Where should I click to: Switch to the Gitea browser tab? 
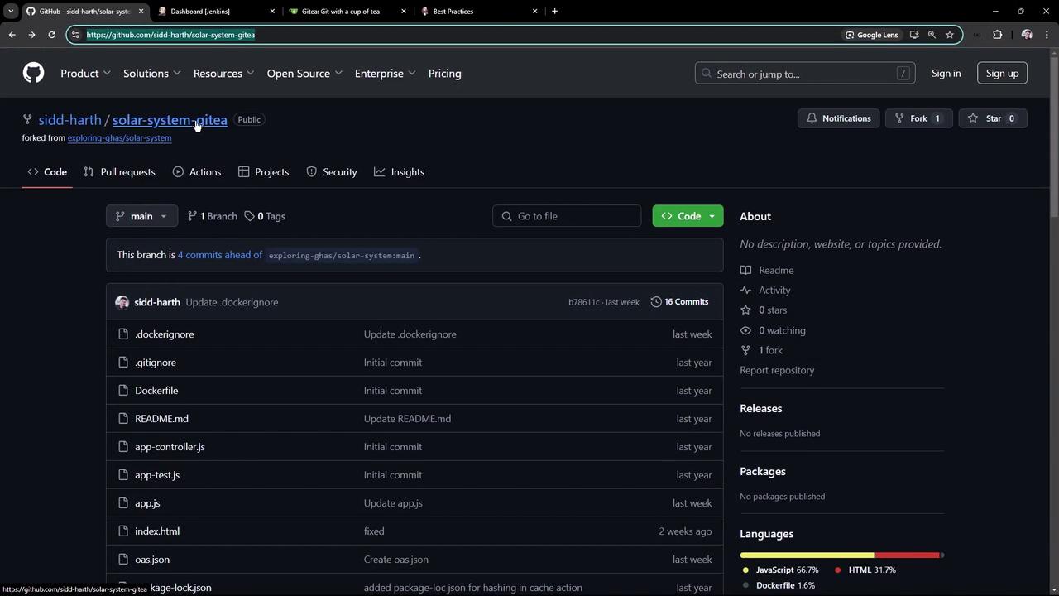point(347,11)
